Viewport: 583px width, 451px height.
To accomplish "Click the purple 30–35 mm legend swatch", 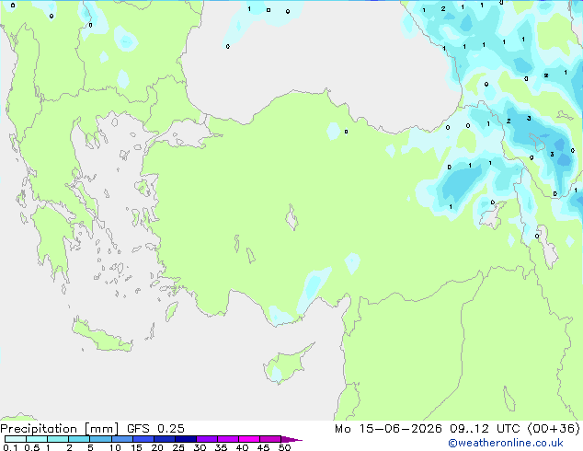I will click(x=207, y=439).
